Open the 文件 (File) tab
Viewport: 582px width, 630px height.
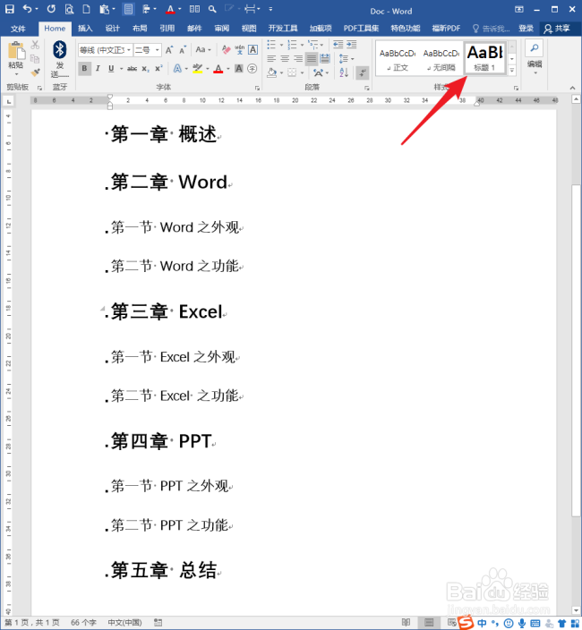pyautogui.click(x=18, y=29)
